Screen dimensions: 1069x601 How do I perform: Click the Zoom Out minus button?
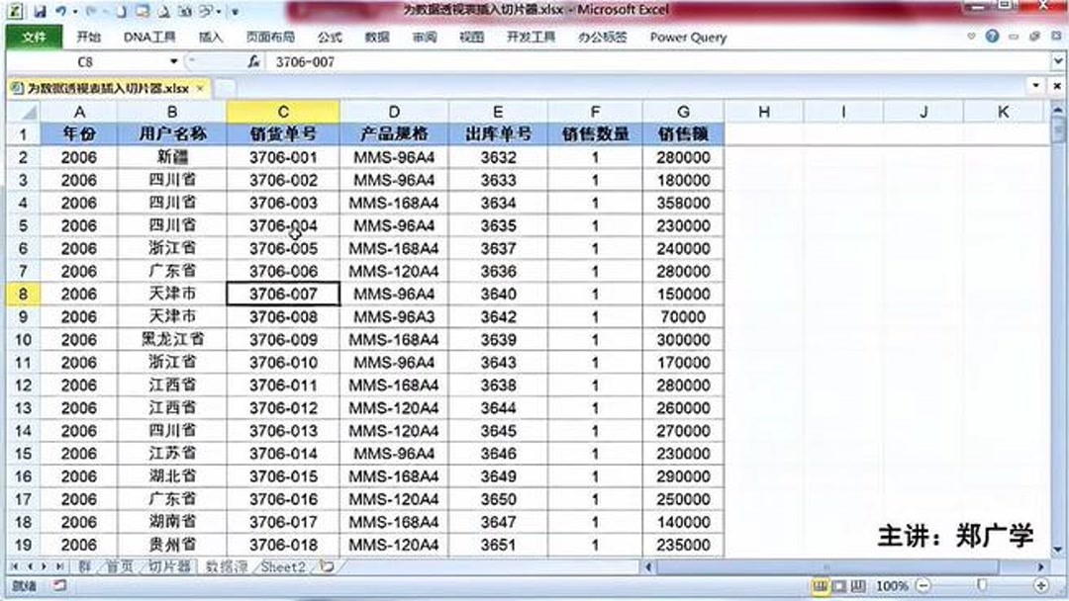923,585
